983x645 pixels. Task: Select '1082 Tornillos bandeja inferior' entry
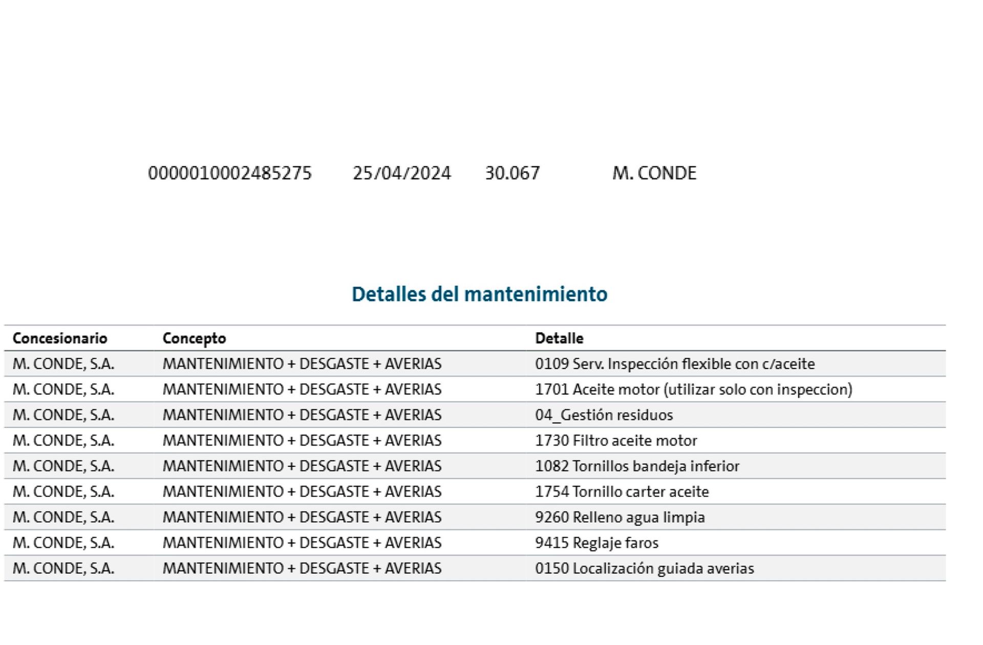(637, 466)
